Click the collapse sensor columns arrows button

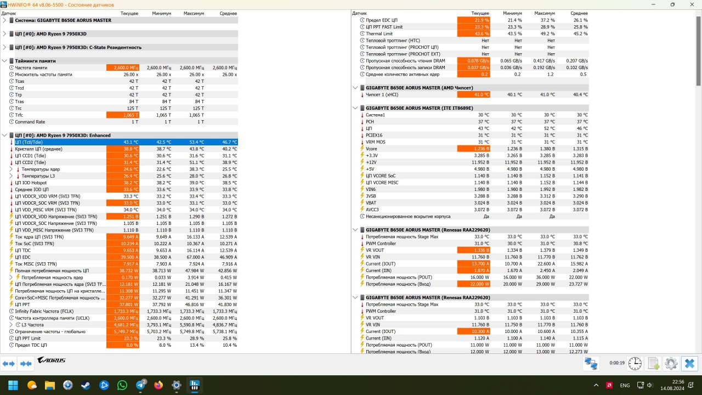pos(26,363)
